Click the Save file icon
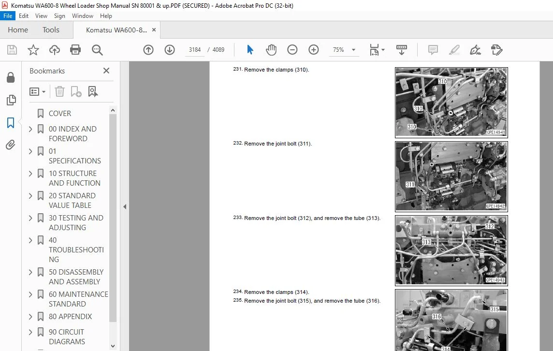 pyautogui.click(x=12, y=50)
